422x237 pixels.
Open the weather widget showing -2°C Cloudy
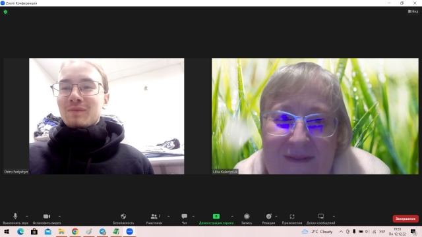pyautogui.click(x=317, y=231)
